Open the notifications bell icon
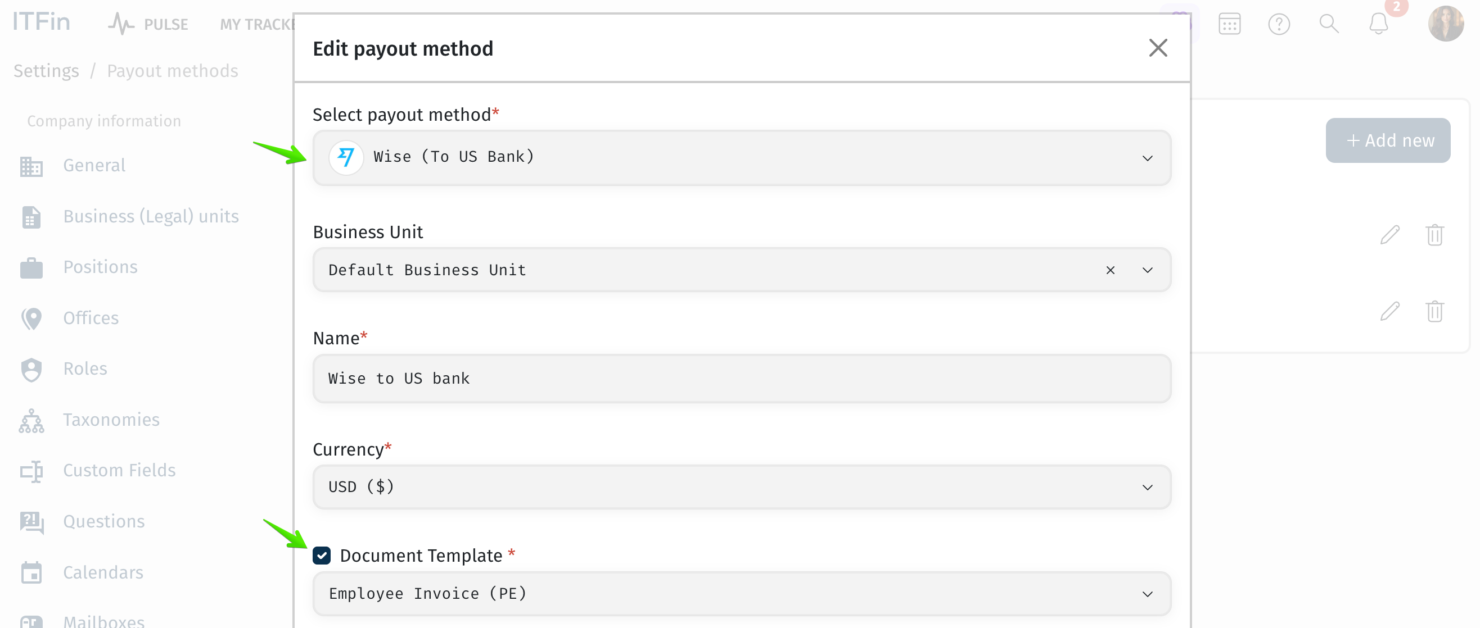This screenshot has height=628, width=1480. [1378, 24]
